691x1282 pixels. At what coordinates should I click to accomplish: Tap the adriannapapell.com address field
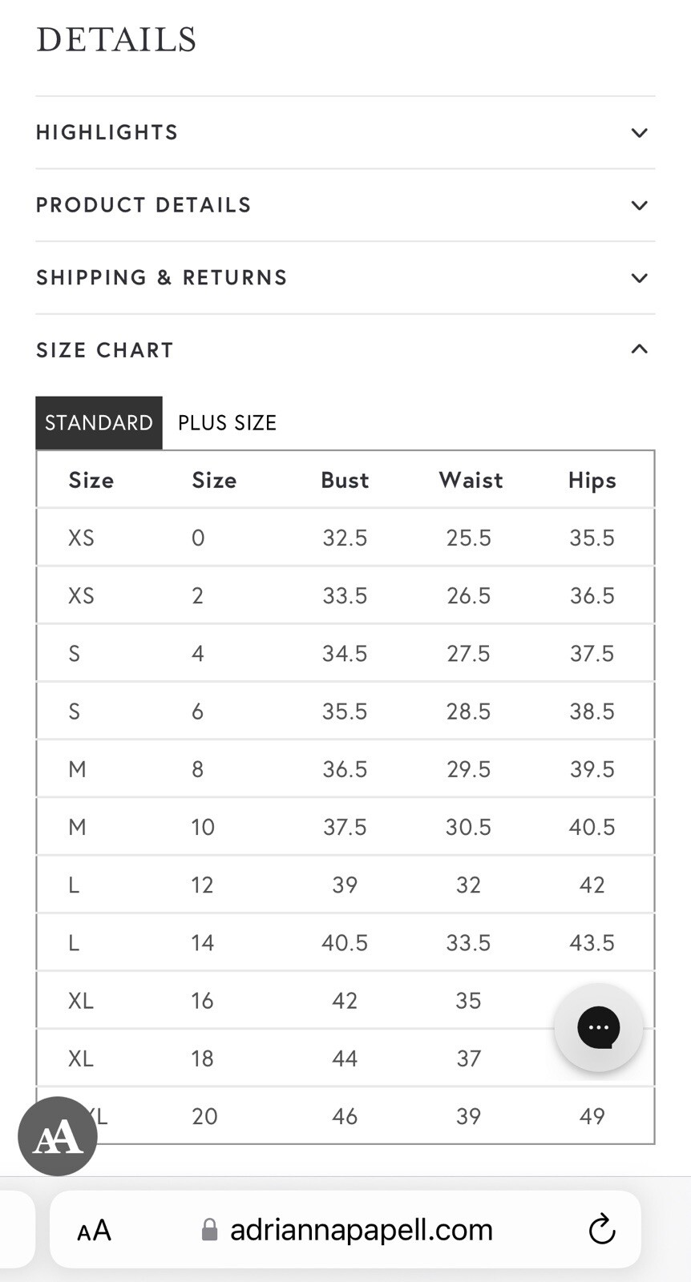pos(361,1230)
